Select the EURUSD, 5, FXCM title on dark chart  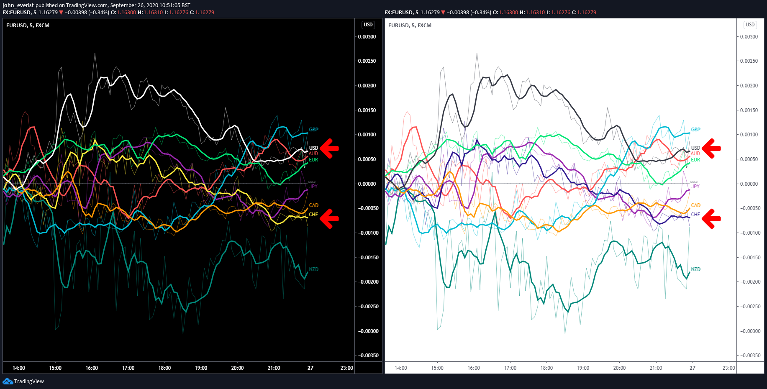28,26
